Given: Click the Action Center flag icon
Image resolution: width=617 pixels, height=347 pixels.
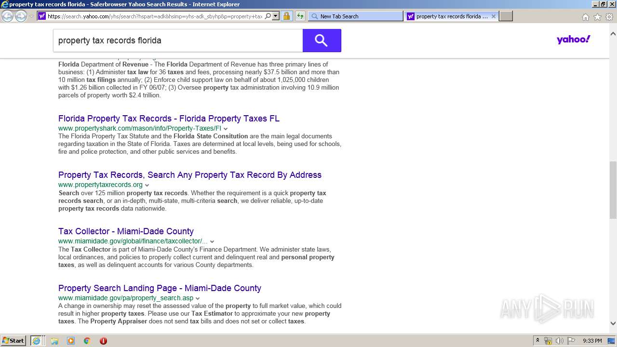Looking at the screenshot, I should click(x=570, y=341).
